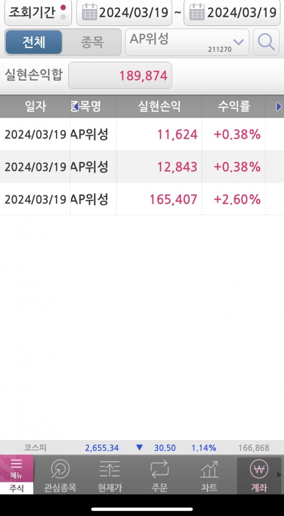The width and height of the screenshot is (284, 516).
Task: Select the row with 165,407 profit
Action: 142,199
